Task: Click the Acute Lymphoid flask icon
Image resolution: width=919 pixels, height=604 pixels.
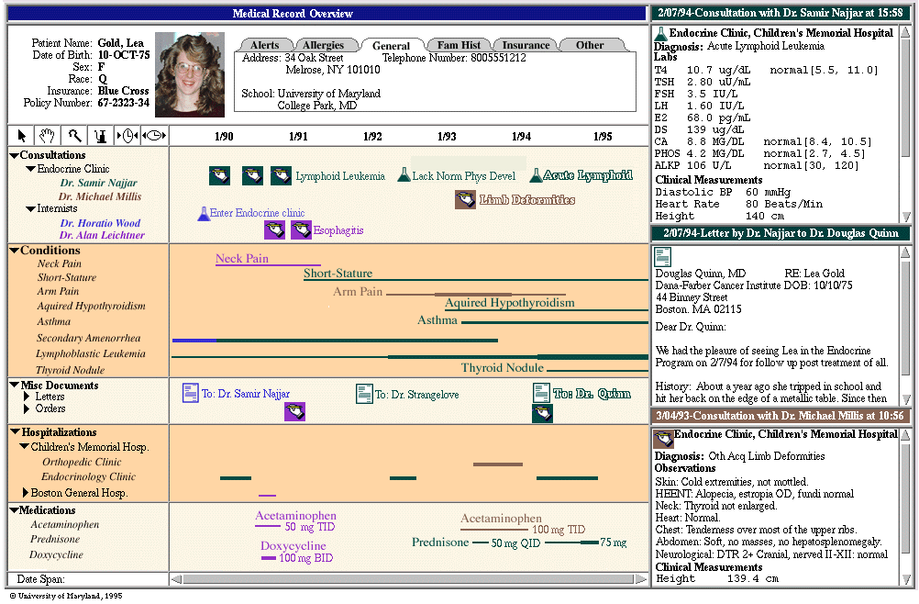Action: 536,175
